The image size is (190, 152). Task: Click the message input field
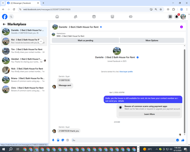click(123, 140)
